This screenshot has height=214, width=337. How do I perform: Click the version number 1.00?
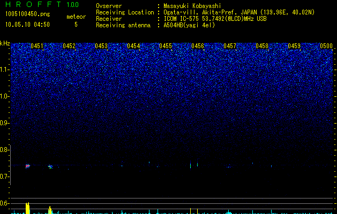coord(72,4)
